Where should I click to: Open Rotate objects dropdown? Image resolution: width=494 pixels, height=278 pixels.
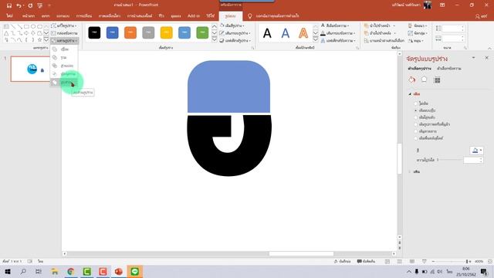(415, 41)
